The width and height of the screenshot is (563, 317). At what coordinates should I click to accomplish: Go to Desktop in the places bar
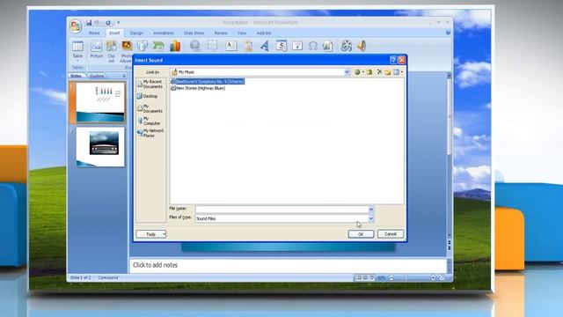pyautogui.click(x=147, y=96)
